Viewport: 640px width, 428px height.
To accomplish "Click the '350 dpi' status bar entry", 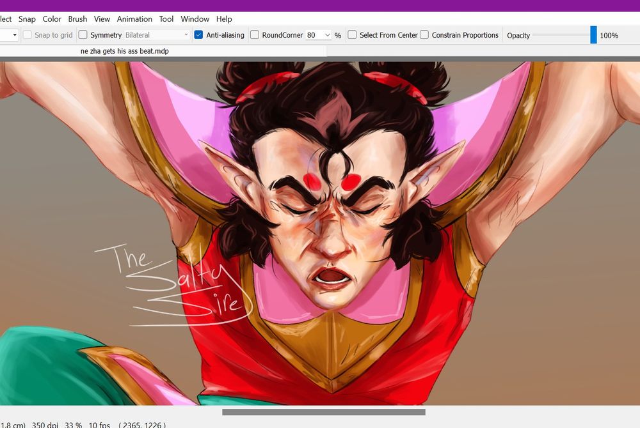I will [x=45, y=425].
